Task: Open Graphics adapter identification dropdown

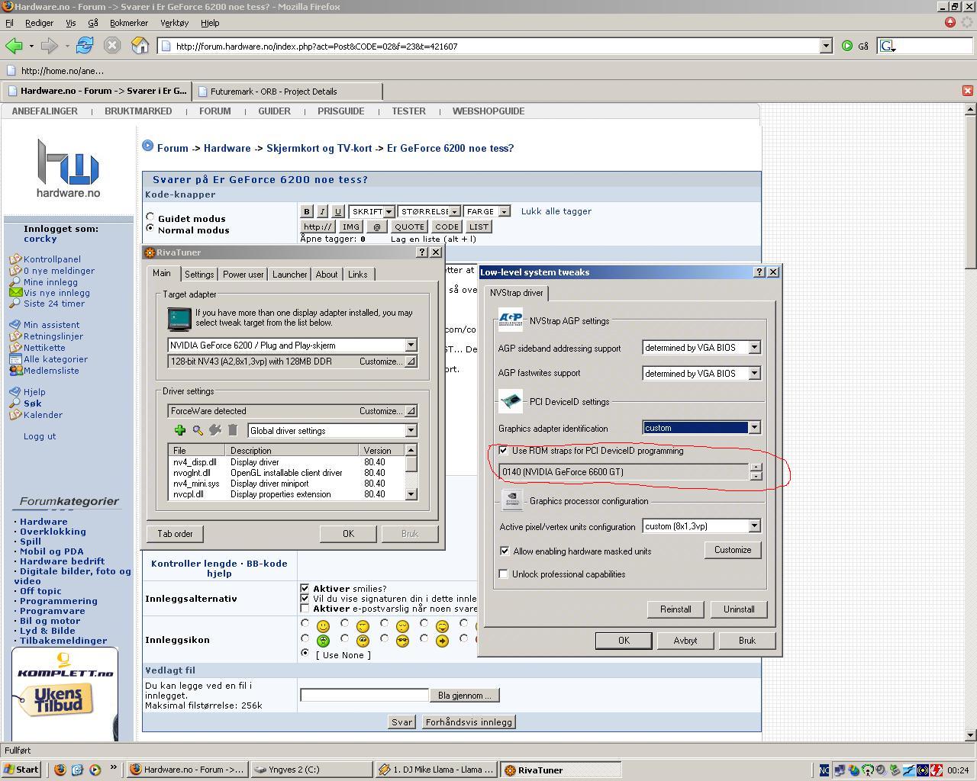Action: pyautogui.click(x=753, y=428)
